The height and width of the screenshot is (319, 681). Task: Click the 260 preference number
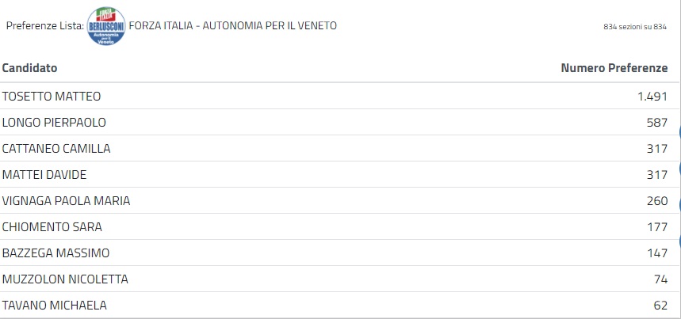point(657,201)
